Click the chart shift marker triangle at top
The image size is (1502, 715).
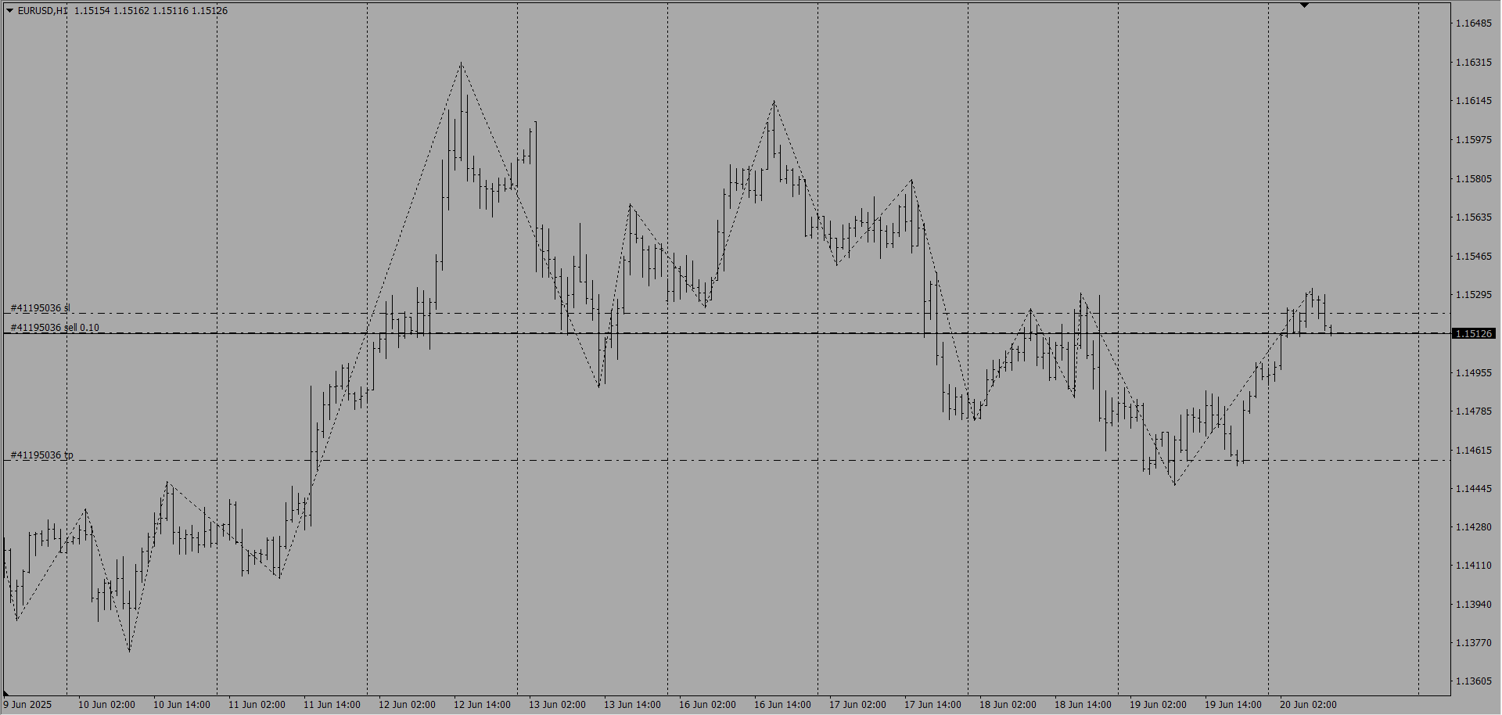1304,5
